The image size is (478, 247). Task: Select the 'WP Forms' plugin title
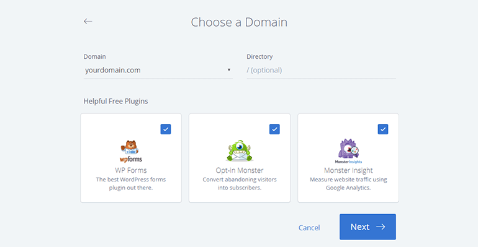pyautogui.click(x=131, y=170)
